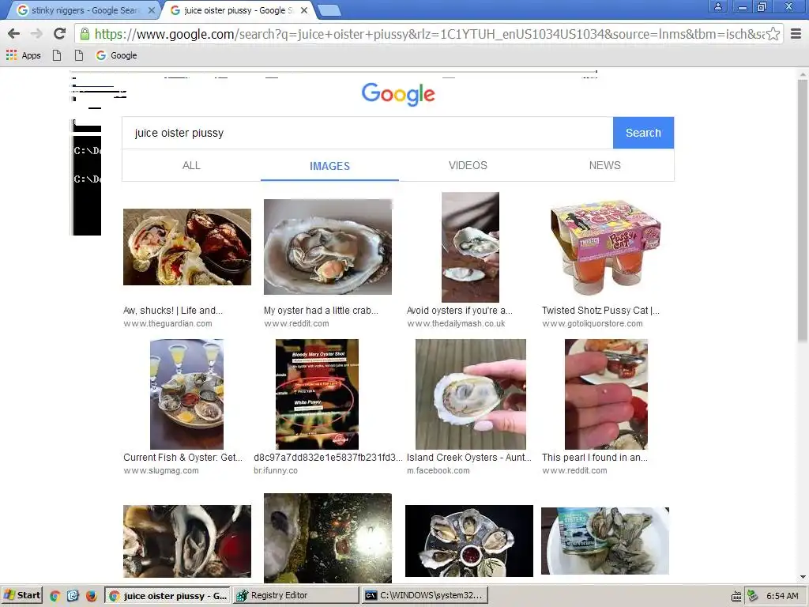Image resolution: width=809 pixels, height=607 pixels.
Task: Open a new tab with the new-tab button
Action: pyautogui.click(x=329, y=9)
